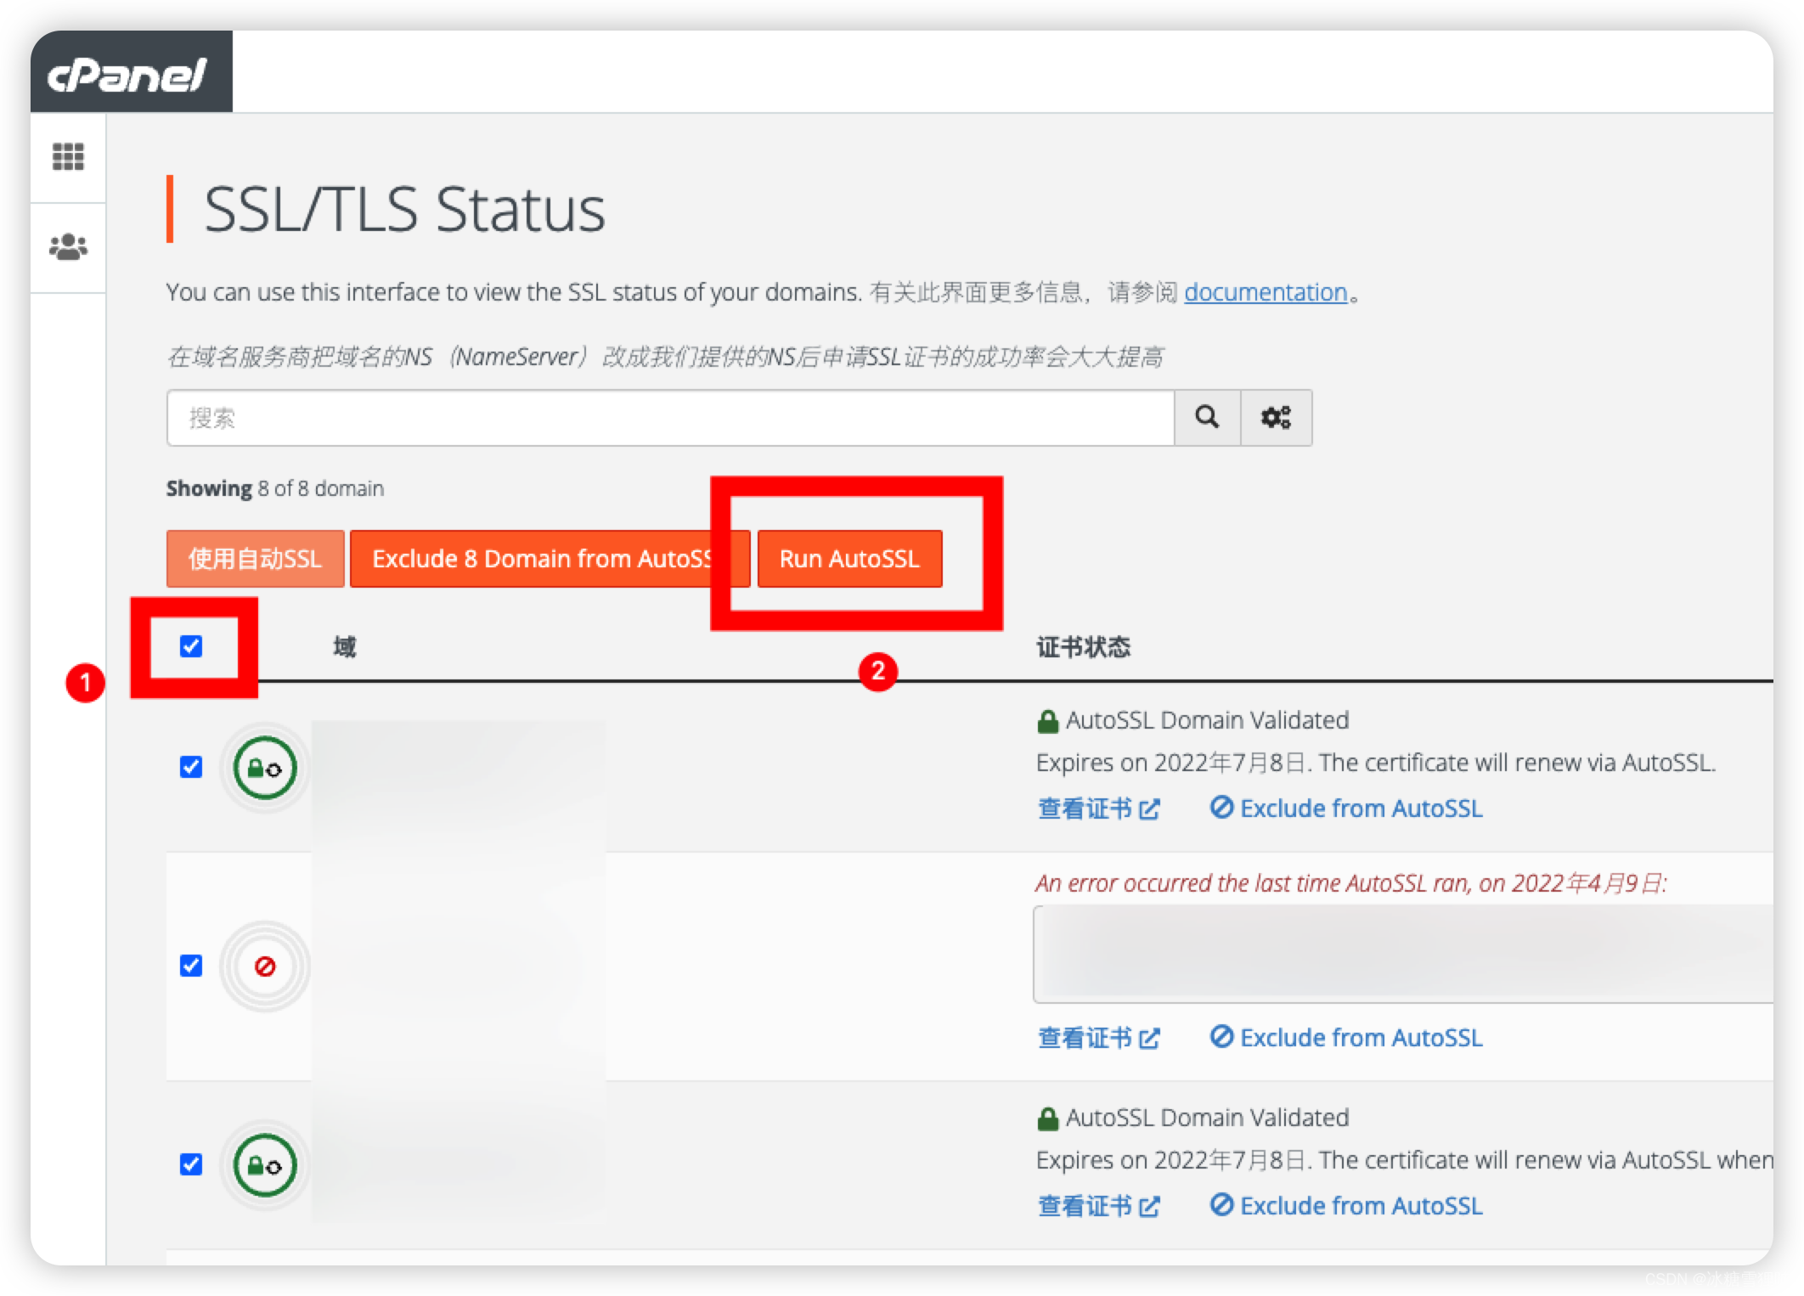1804x1296 pixels.
Task: Click first row 'AutoSSL Domain Validated' text
Action: pyautogui.click(x=1207, y=720)
